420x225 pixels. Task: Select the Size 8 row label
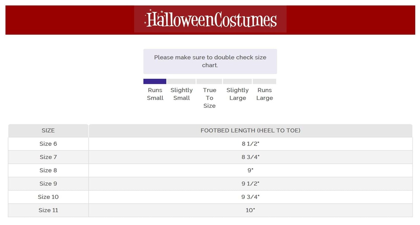click(x=48, y=170)
